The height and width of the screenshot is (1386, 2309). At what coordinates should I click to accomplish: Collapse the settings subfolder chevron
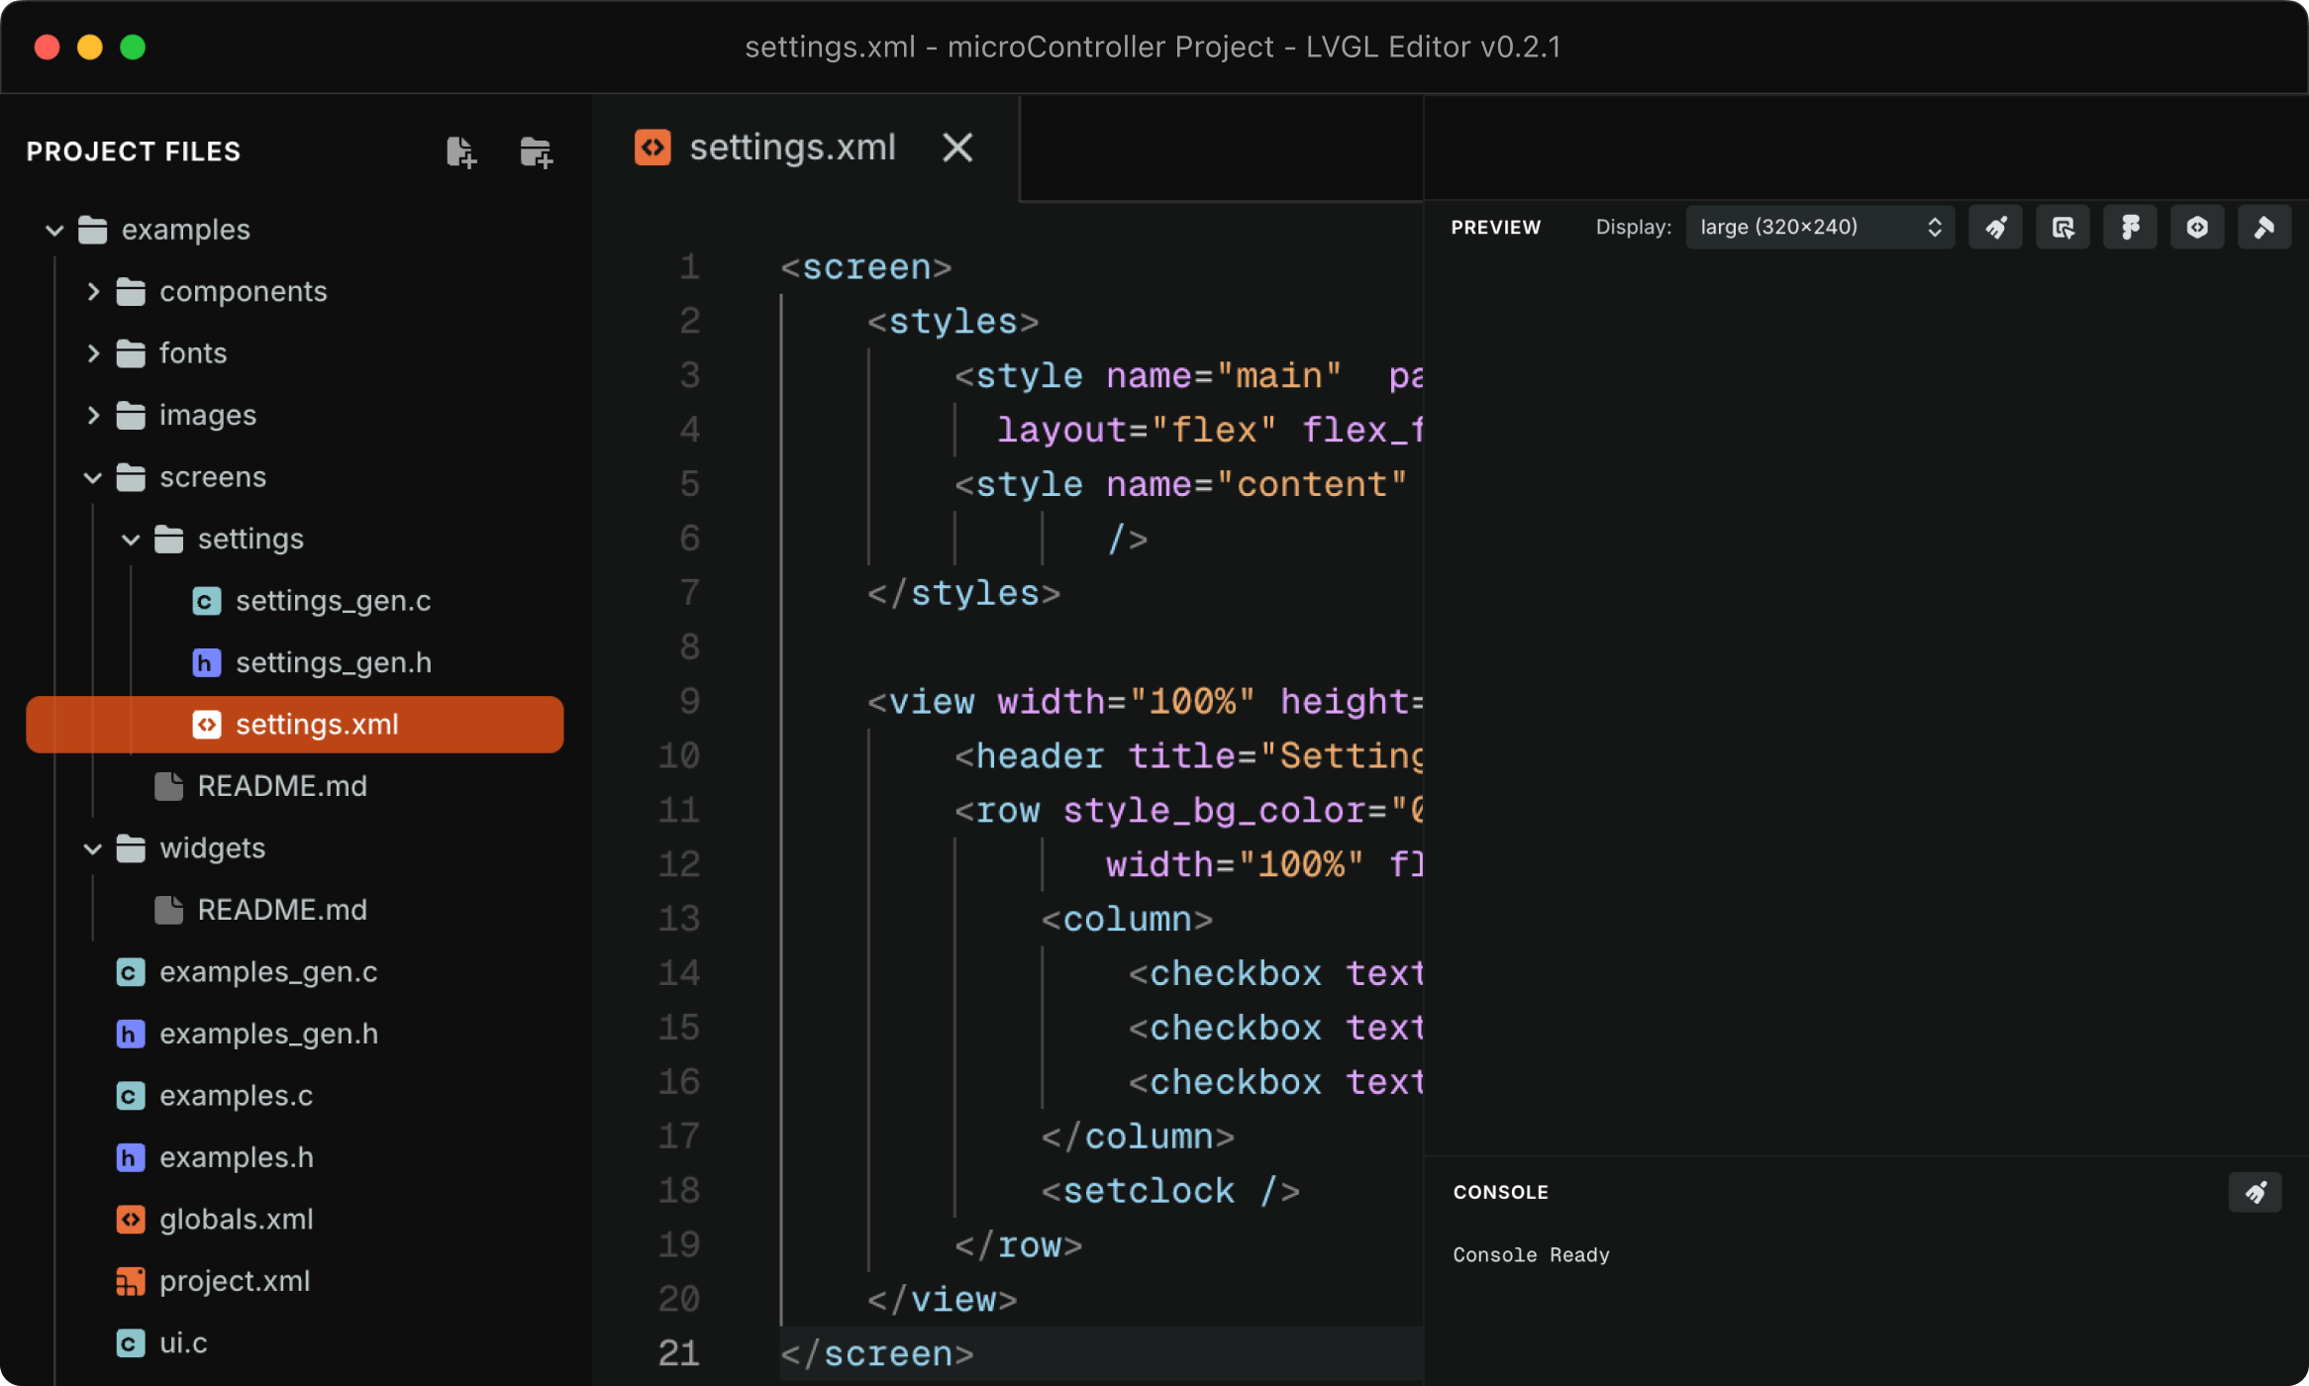pyautogui.click(x=131, y=540)
